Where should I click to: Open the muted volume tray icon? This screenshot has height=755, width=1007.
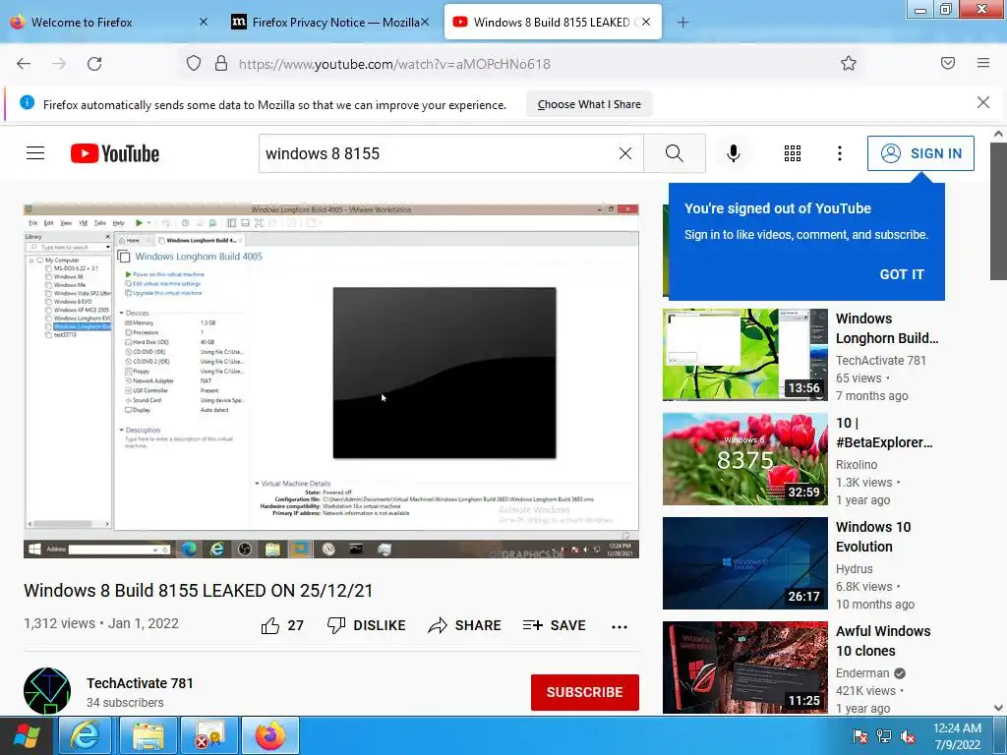pyautogui.click(x=908, y=736)
